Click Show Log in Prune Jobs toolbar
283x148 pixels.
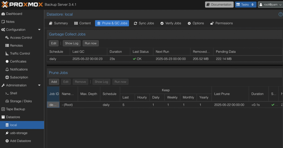point(101,82)
